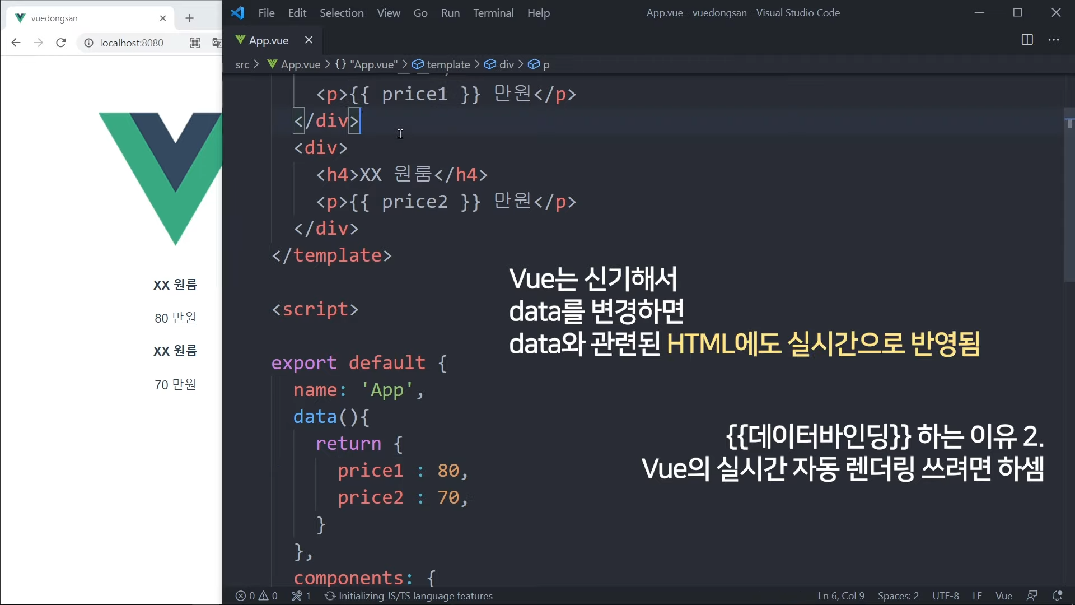Image resolution: width=1075 pixels, height=605 pixels.
Task: Click the Ln 6, Col 9 position indicator
Action: coord(841,595)
